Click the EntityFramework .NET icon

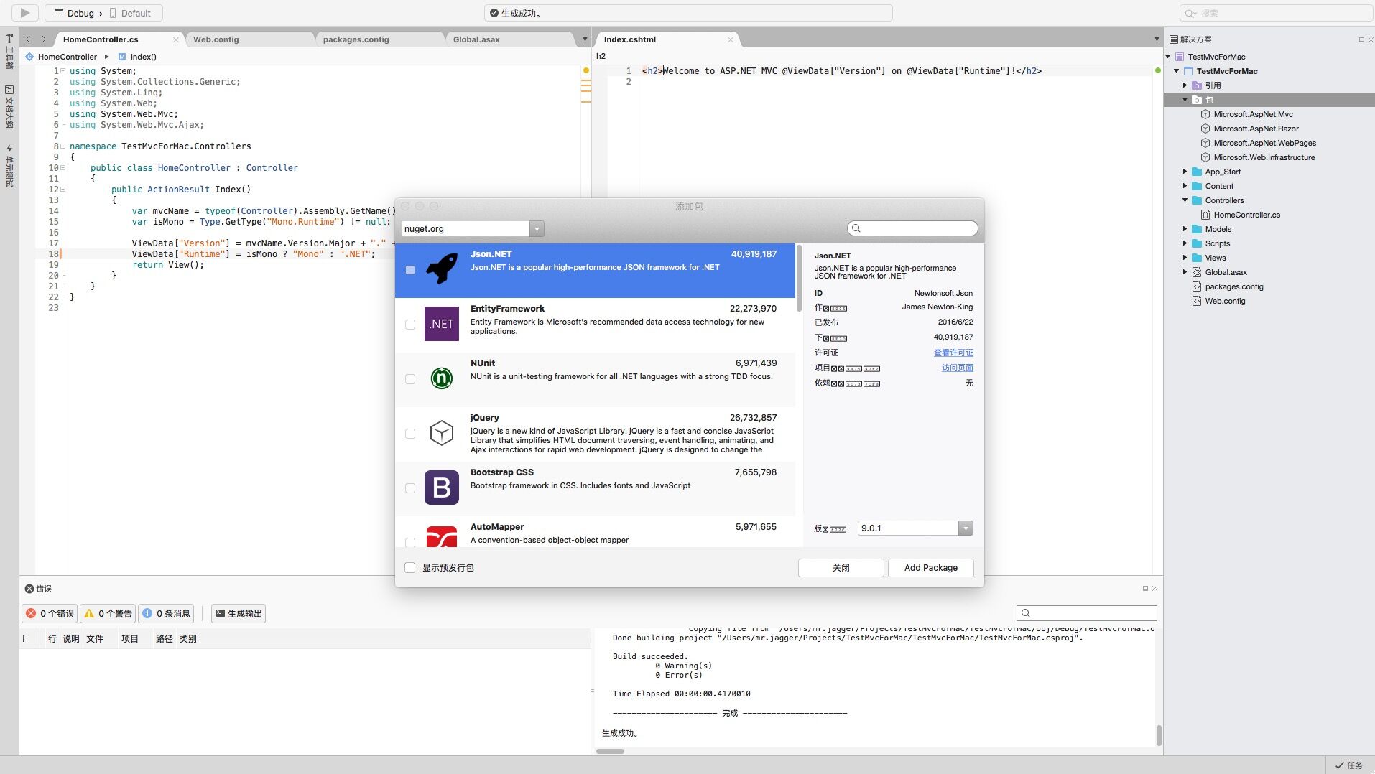441,324
